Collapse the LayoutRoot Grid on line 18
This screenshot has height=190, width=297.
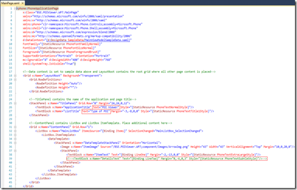(x=15, y=76)
